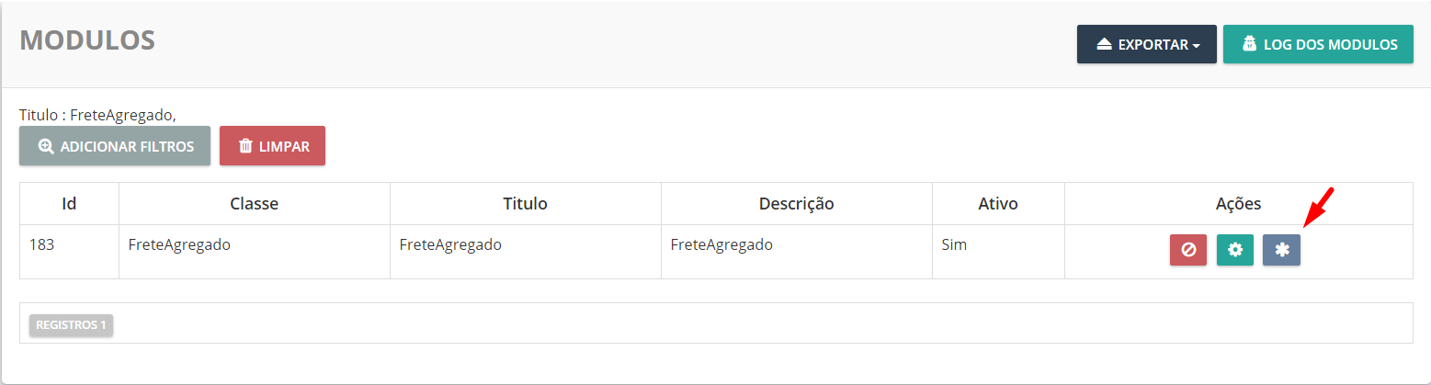
Task: Clear filters with the Limpar button
Action: [x=272, y=146]
